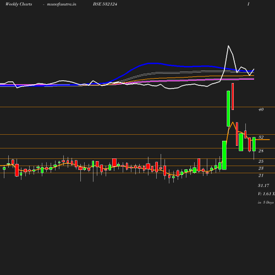Click the last green candlestick on the right

254,144
